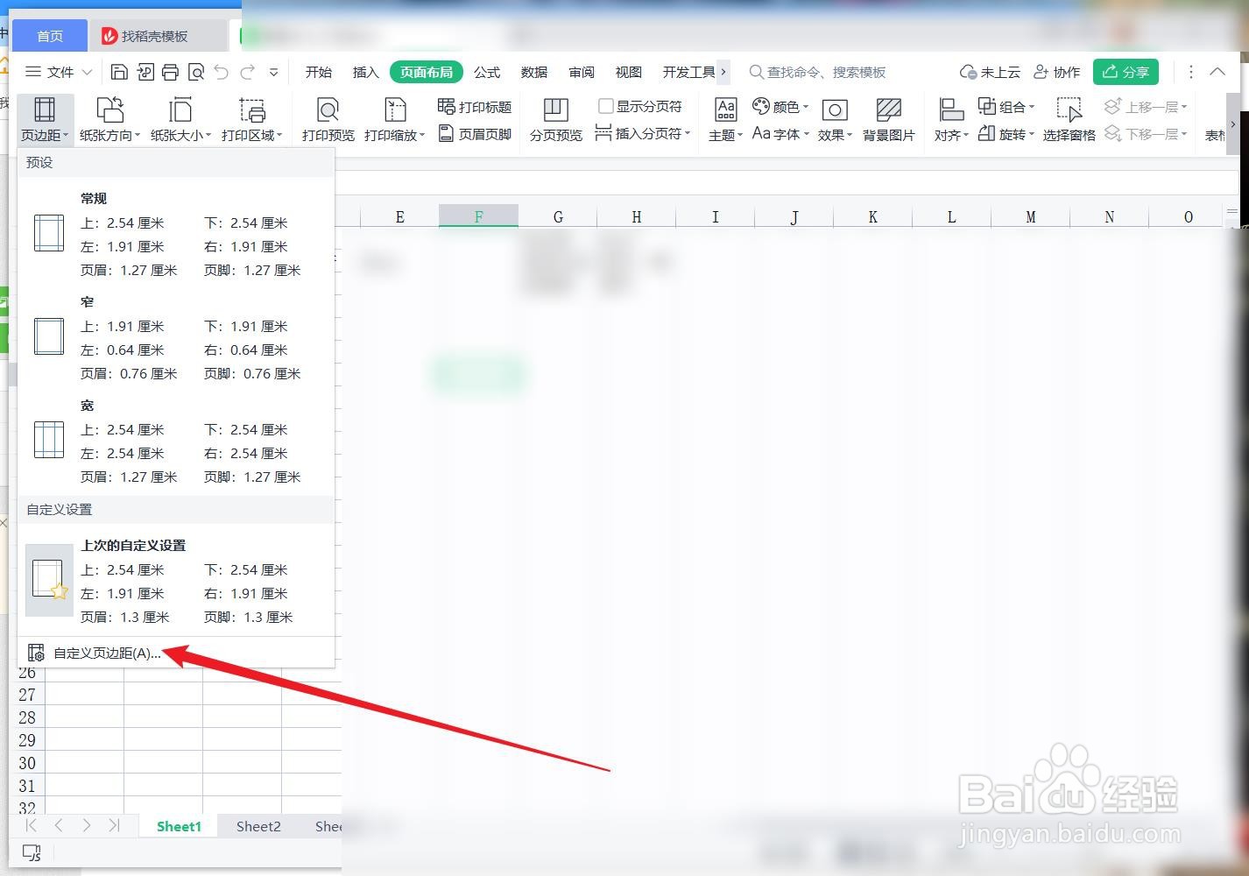The width and height of the screenshot is (1249, 876).
Task: Switch to the 公式 ribbon tab
Action: tap(487, 72)
